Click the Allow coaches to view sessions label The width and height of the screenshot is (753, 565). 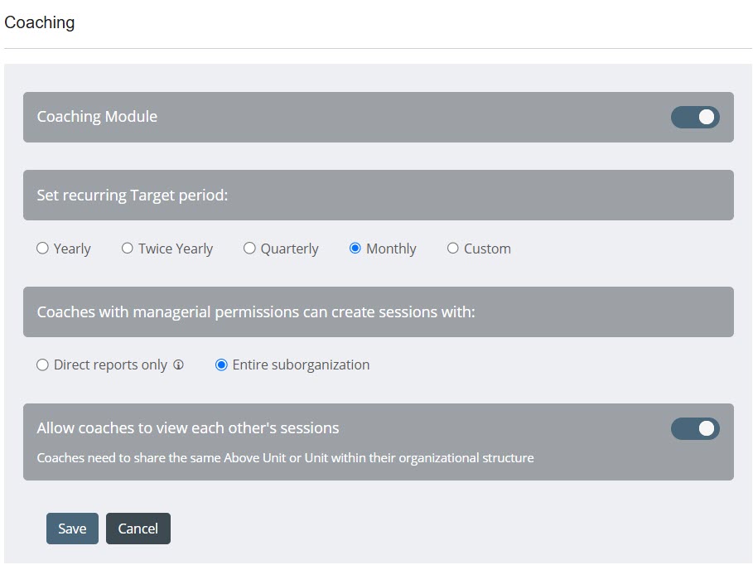[x=188, y=428]
